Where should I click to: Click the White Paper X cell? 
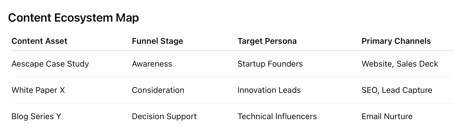click(38, 90)
